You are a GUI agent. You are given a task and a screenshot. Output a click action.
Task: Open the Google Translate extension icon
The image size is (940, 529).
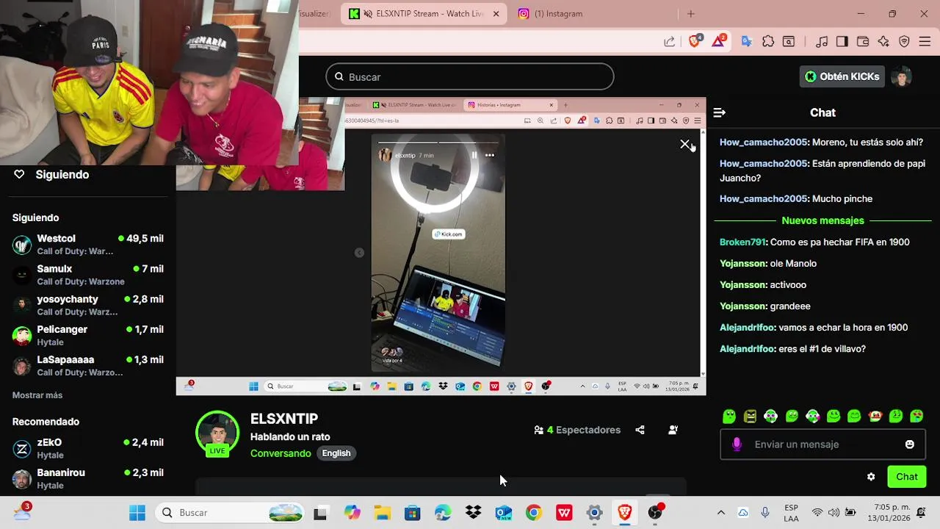(x=747, y=42)
